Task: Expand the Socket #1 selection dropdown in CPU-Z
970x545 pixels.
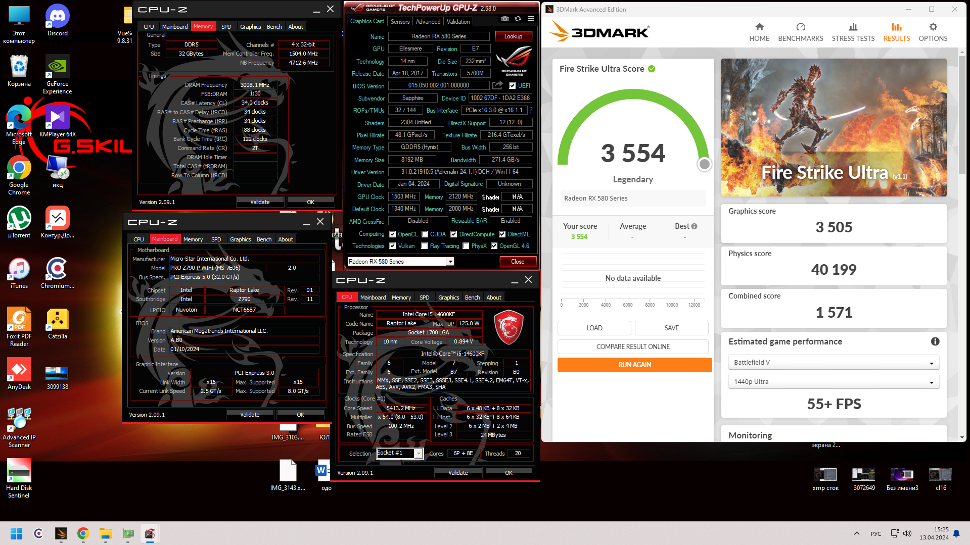Action: pyautogui.click(x=419, y=454)
